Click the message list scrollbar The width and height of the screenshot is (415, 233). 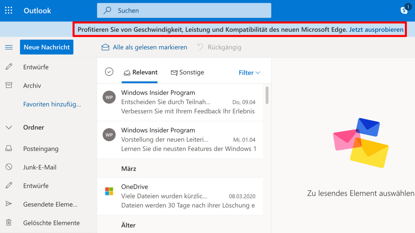(x=267, y=95)
